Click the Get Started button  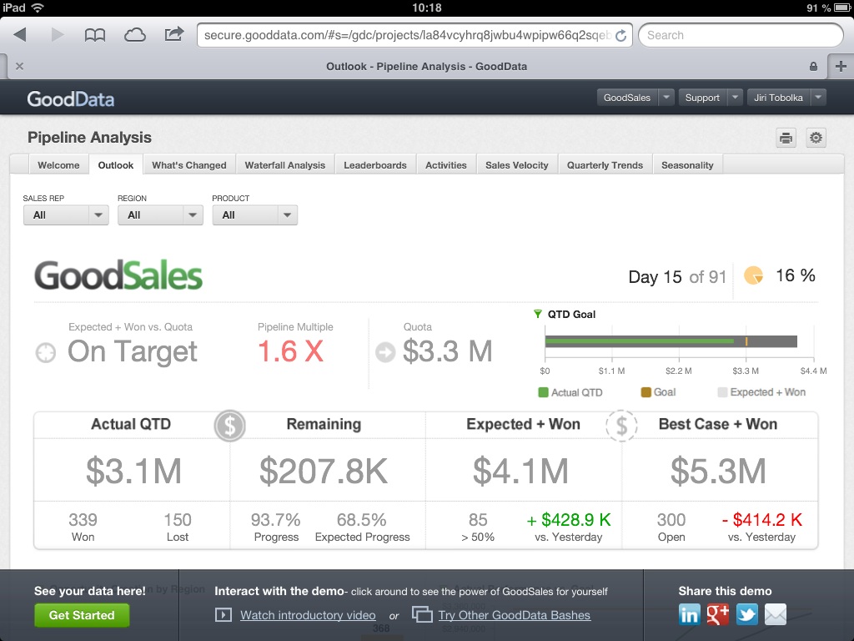[82, 615]
